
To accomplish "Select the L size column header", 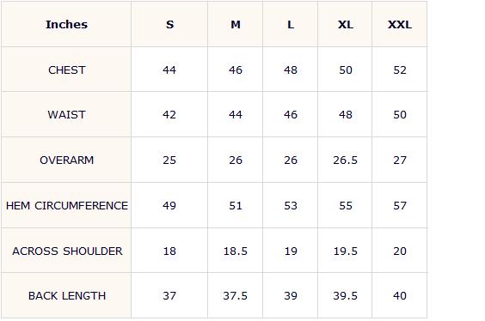I will (291, 24).
